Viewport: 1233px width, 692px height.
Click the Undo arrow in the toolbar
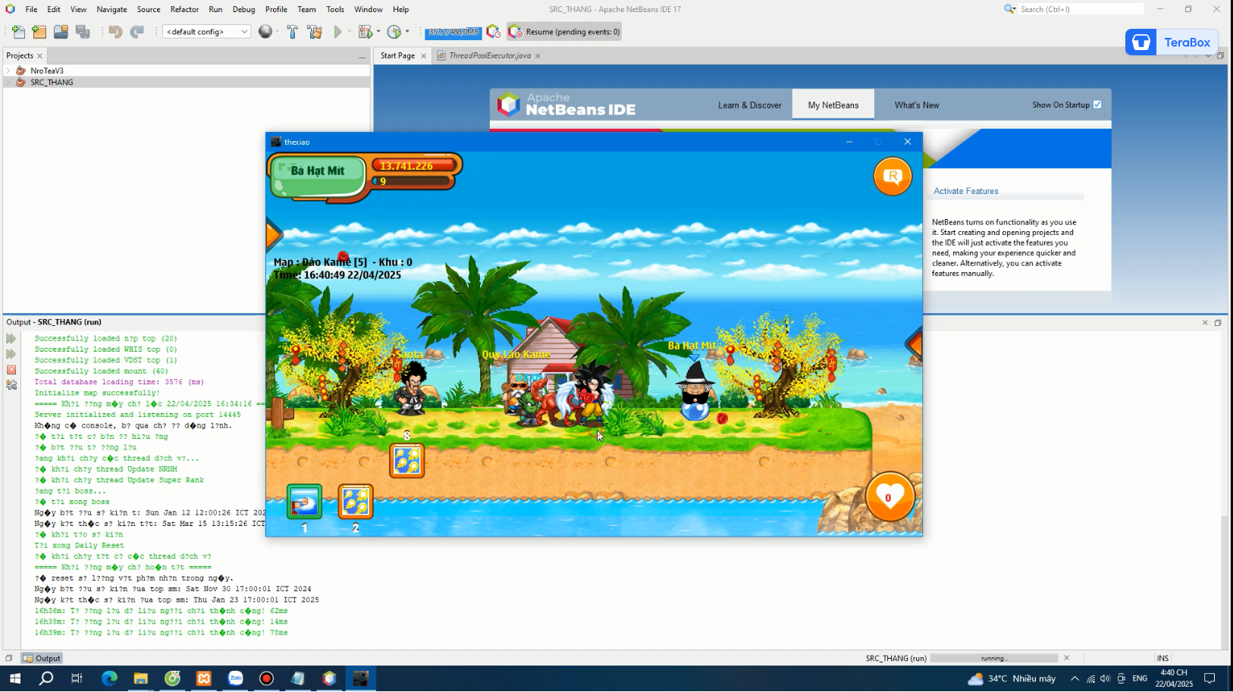(x=115, y=32)
